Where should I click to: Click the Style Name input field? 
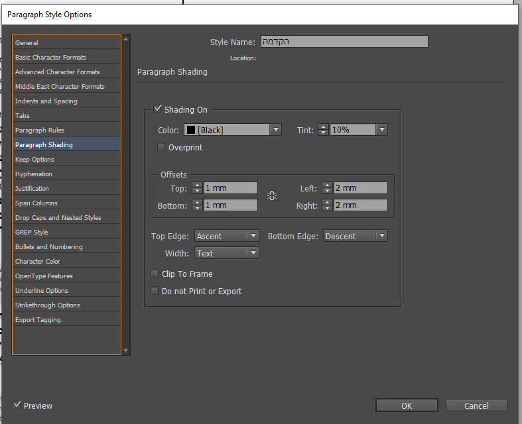pos(344,42)
